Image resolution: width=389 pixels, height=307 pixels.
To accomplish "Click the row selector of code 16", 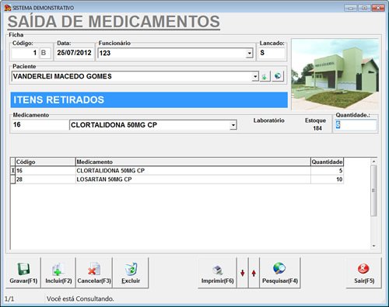I will [12, 170].
